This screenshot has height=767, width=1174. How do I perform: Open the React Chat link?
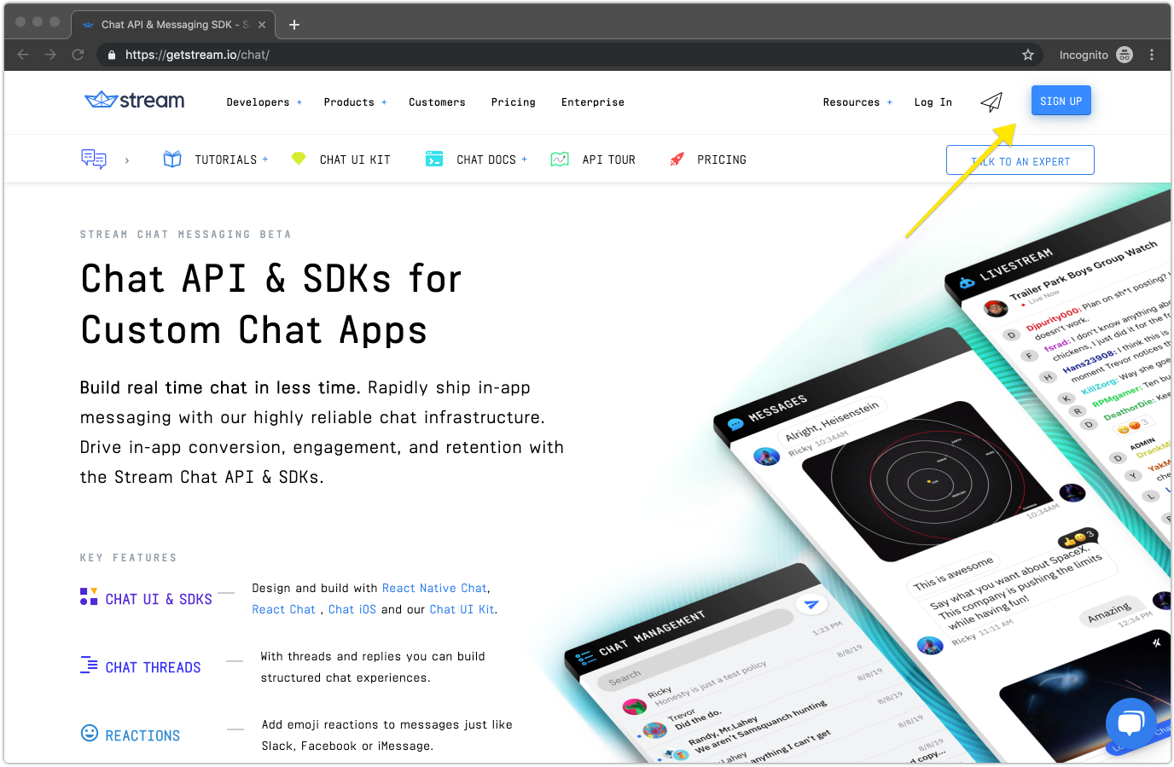(283, 609)
